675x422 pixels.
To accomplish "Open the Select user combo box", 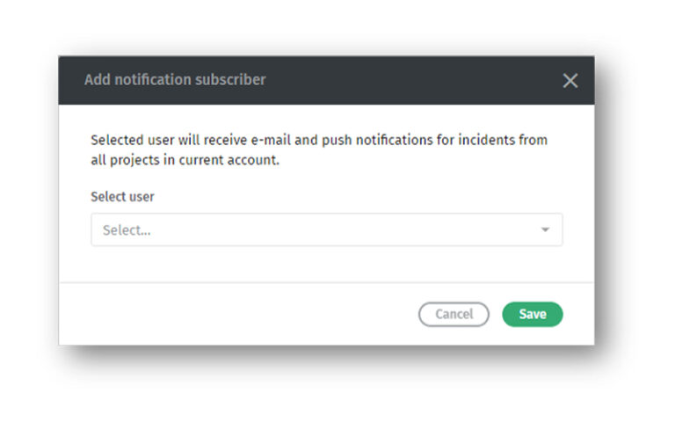I will (326, 230).
